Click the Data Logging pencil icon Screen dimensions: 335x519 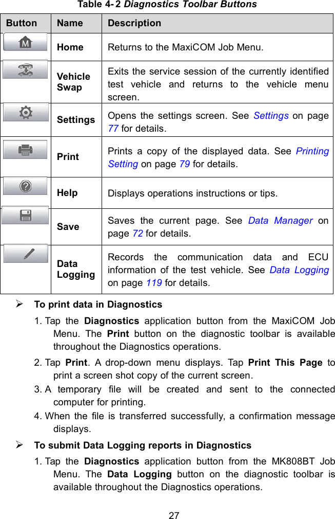26,254
